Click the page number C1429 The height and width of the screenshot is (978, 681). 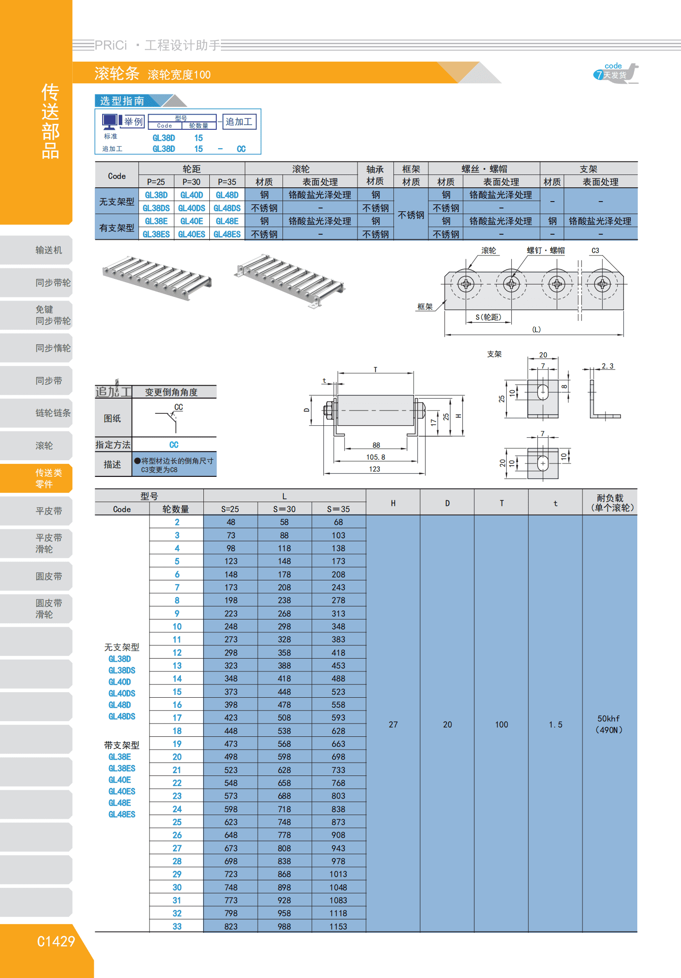pos(56,941)
